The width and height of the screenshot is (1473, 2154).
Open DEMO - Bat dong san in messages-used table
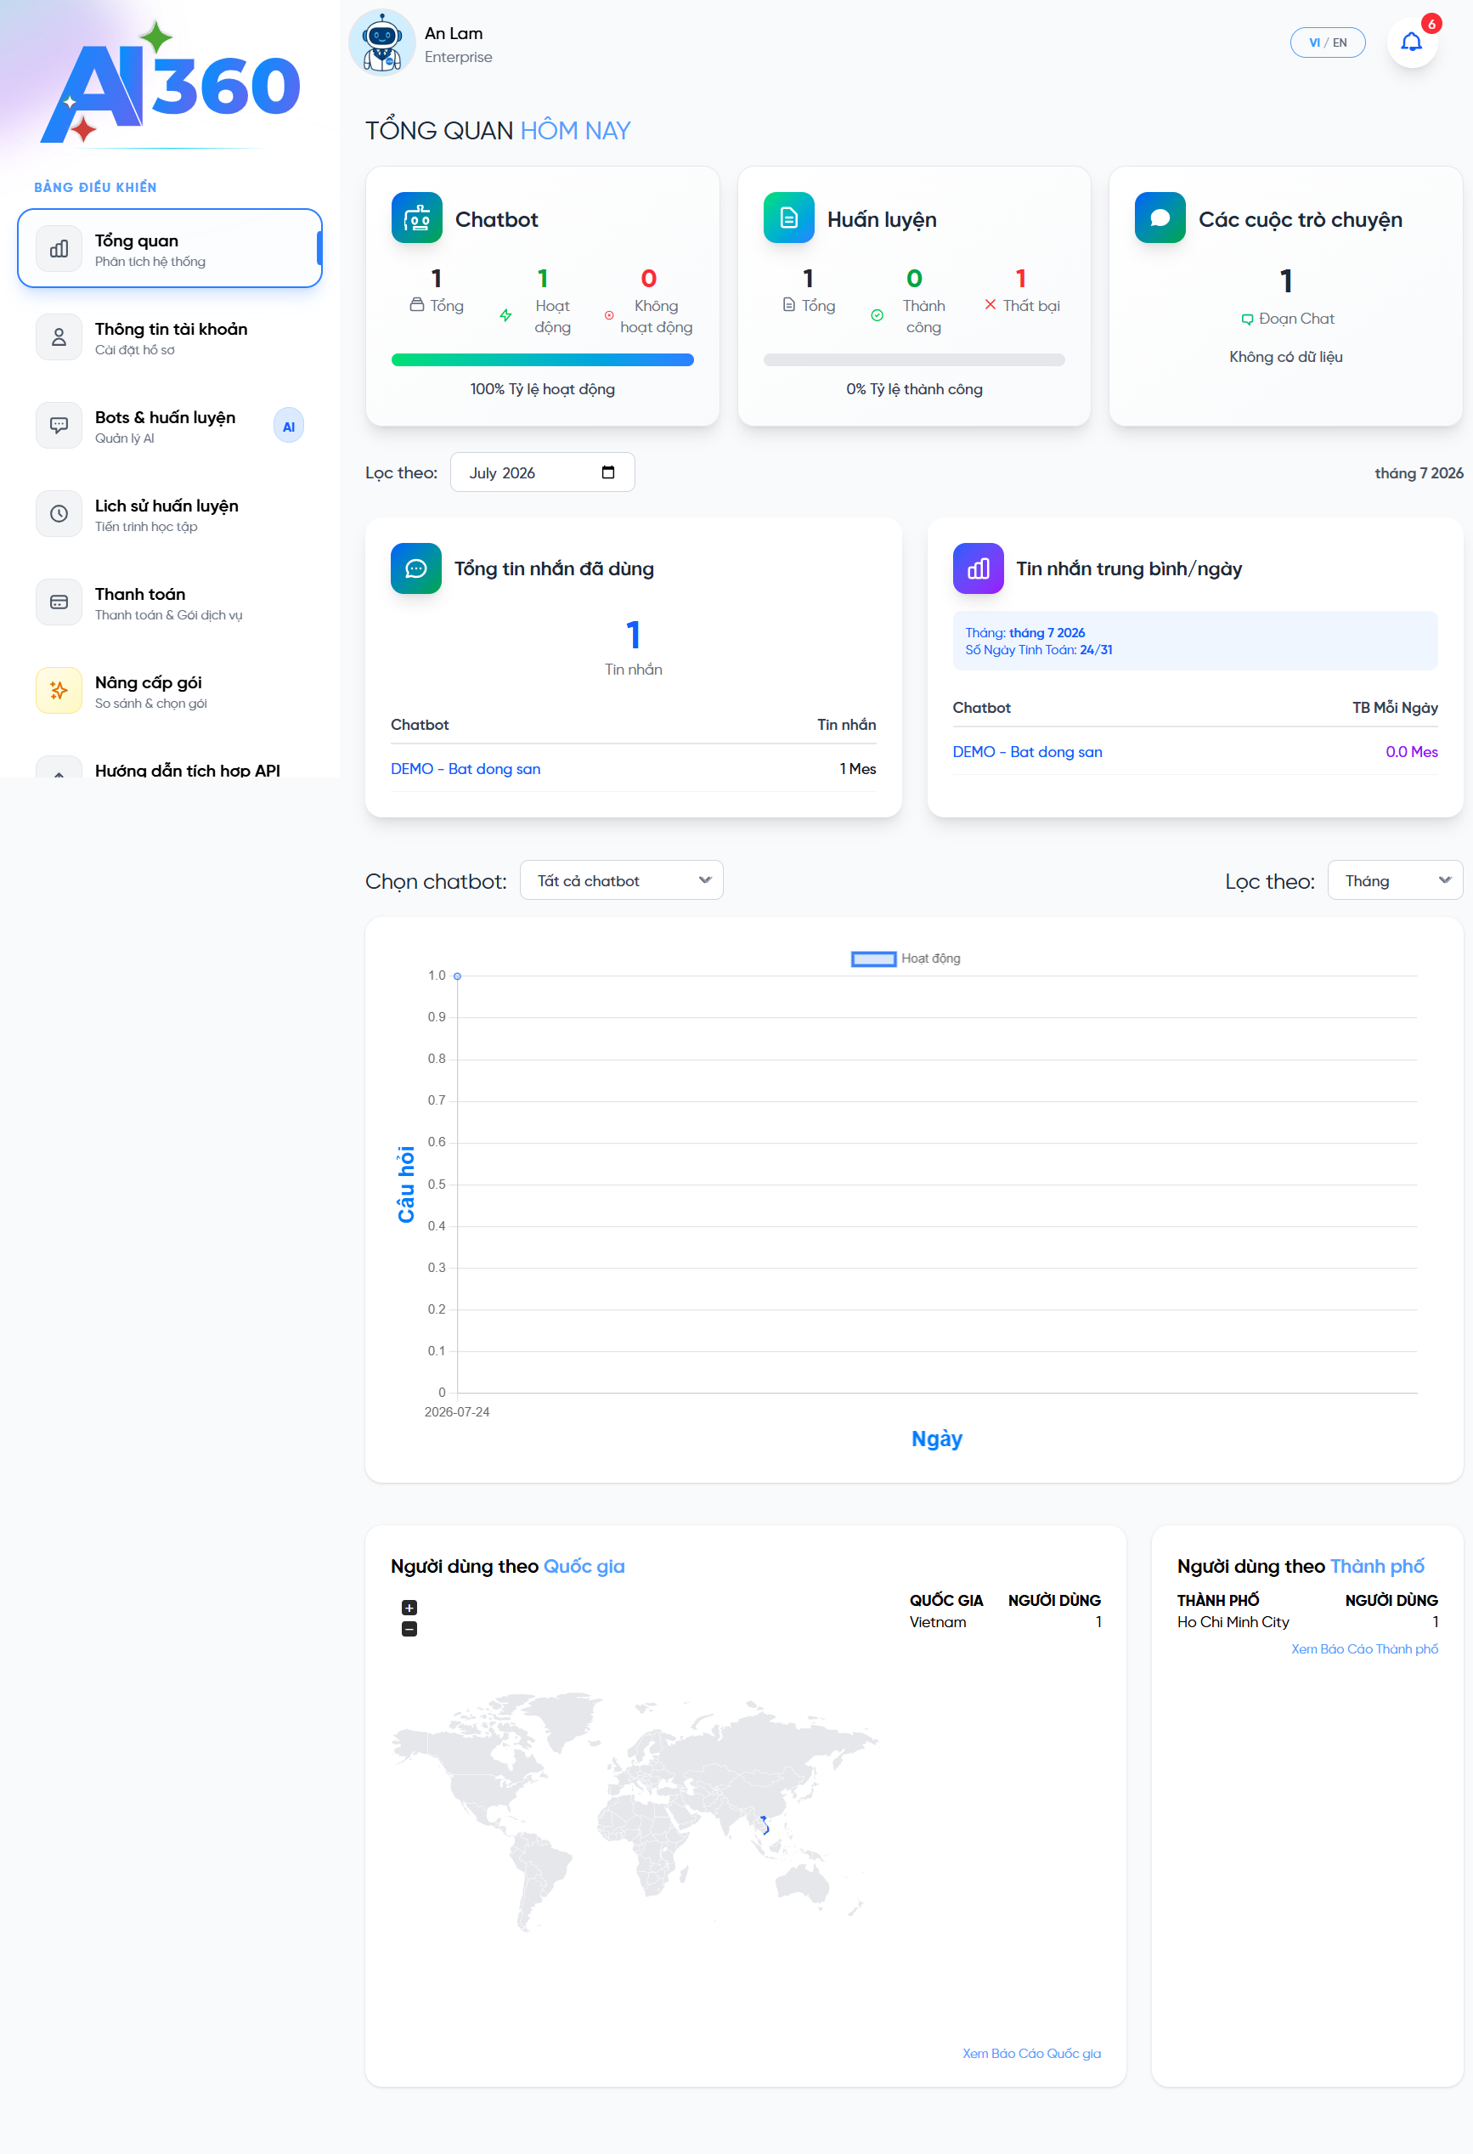466,769
